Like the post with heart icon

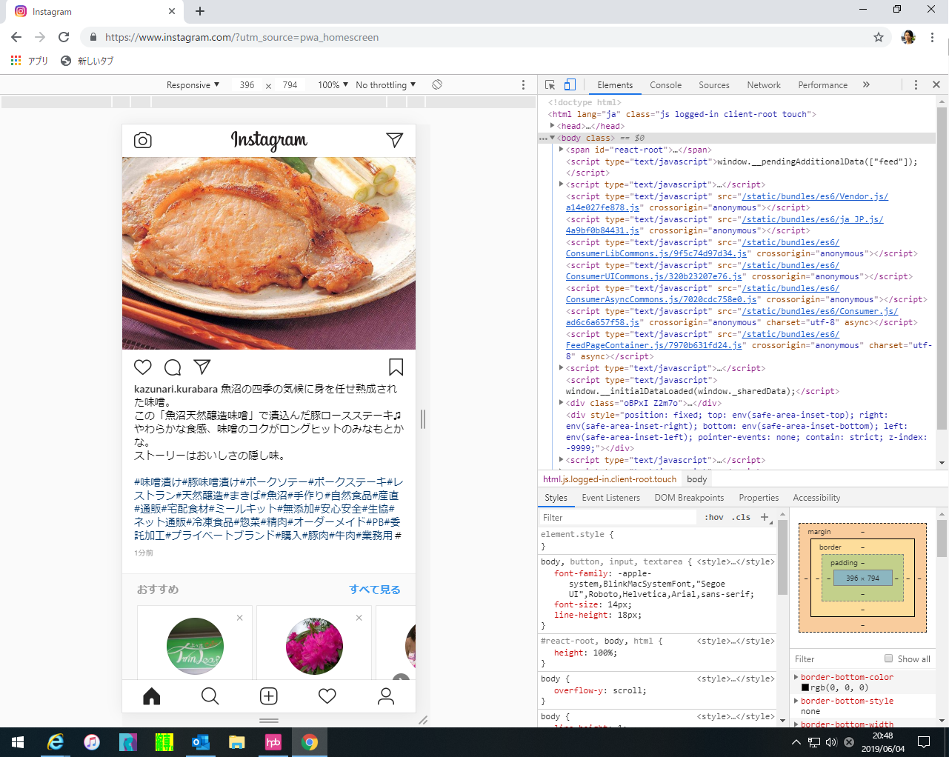(143, 367)
